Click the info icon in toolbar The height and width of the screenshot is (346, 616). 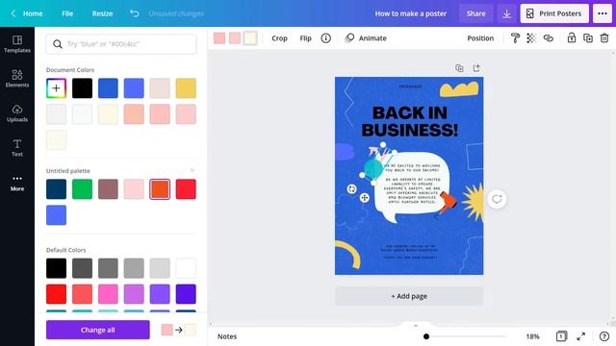pos(325,38)
